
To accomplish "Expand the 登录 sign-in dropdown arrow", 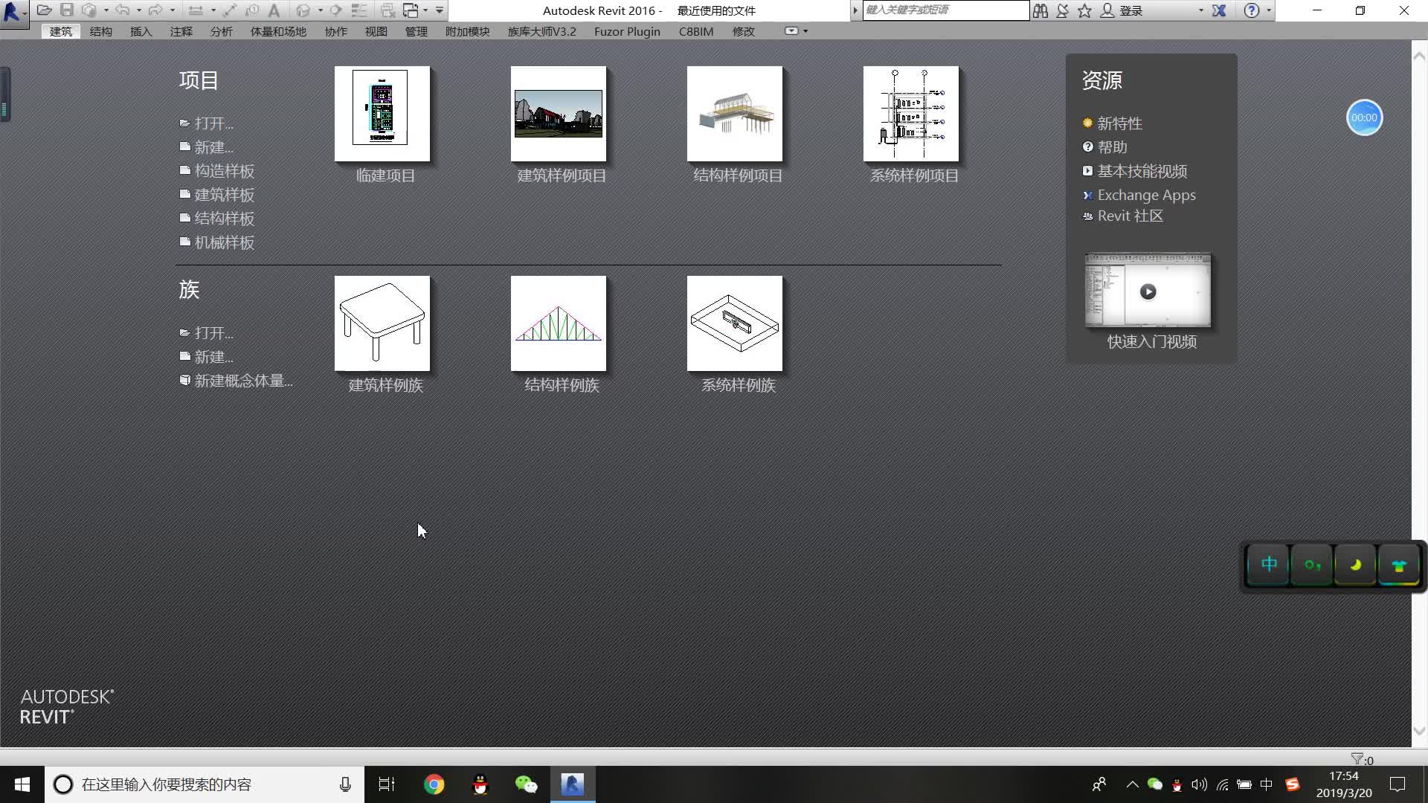I will click(1200, 10).
